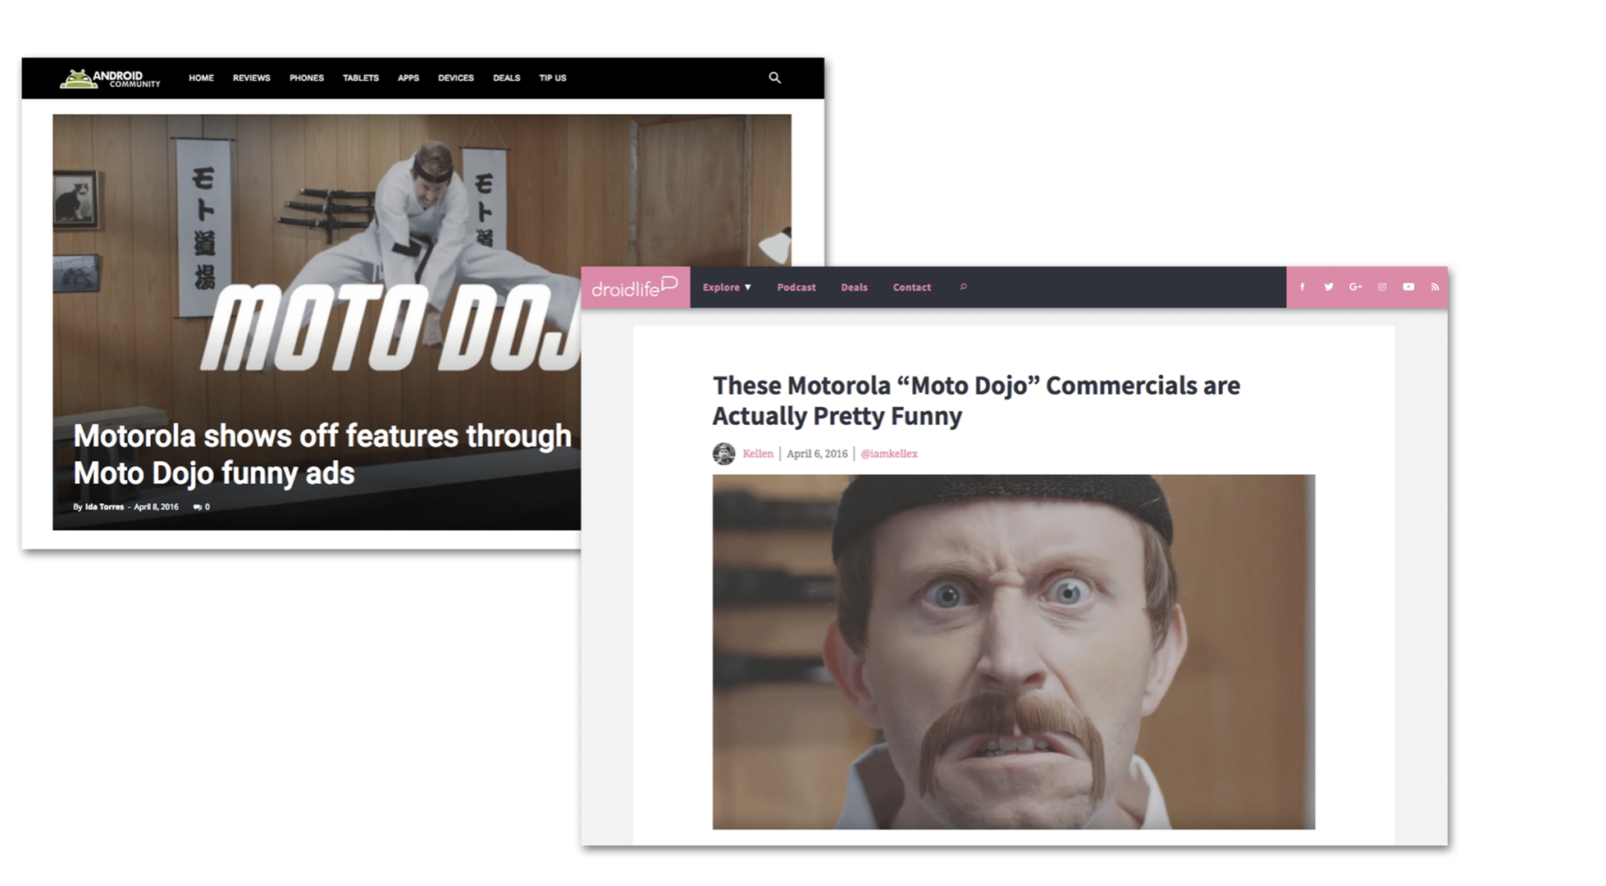Viewport: 1606px width, 886px height.
Task: Expand the Explore dropdown menu
Action: [x=727, y=287]
